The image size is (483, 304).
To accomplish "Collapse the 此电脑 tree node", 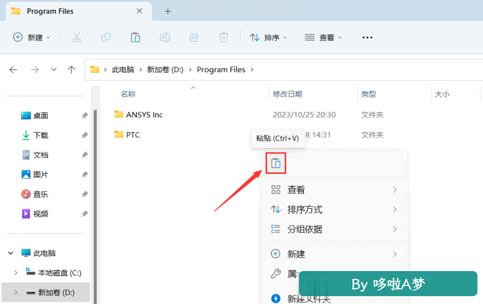I will (11, 253).
